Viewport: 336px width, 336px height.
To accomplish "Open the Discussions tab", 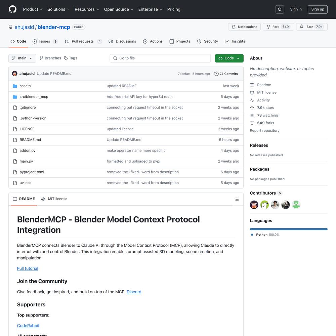I will pyautogui.click(x=122, y=41).
